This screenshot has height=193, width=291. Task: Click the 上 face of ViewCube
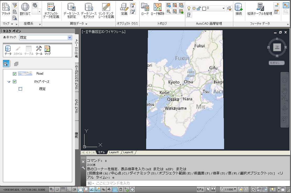click(x=277, y=47)
